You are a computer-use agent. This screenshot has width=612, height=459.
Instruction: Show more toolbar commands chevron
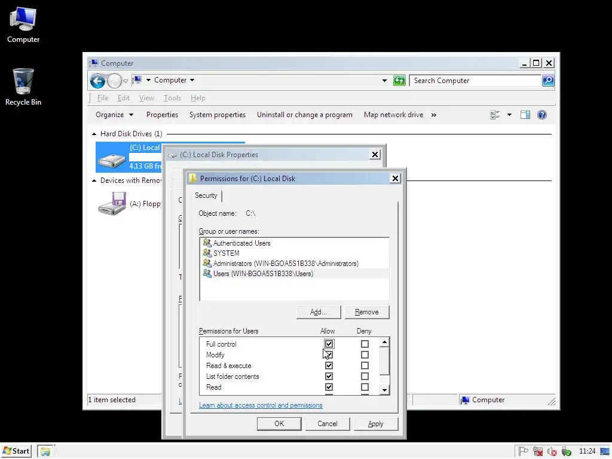point(434,115)
